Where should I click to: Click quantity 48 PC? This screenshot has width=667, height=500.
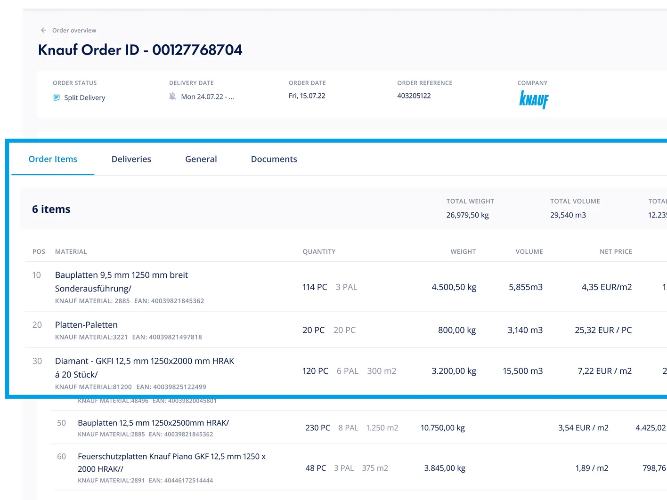pos(316,468)
